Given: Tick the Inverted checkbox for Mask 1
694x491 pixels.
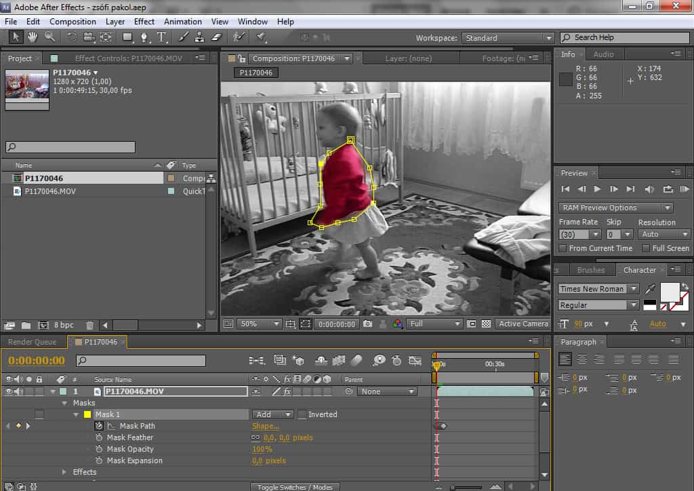Looking at the screenshot, I should [302, 414].
